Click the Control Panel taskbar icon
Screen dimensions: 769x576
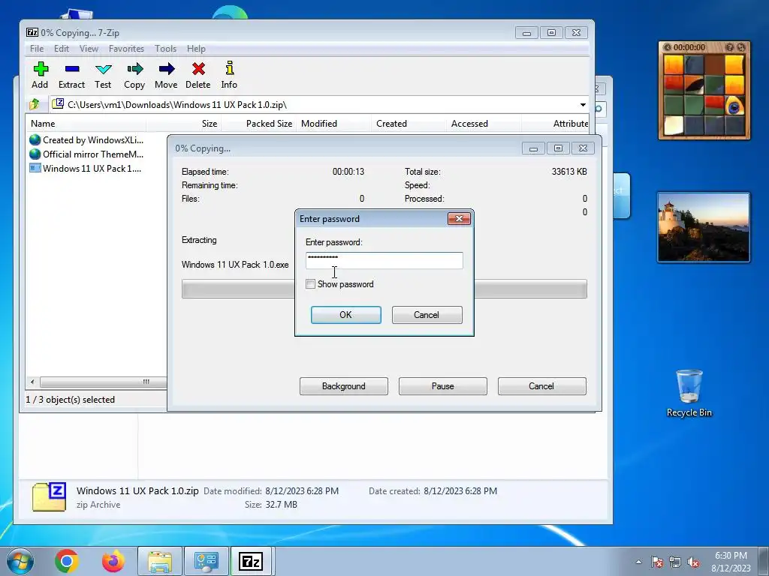point(206,561)
